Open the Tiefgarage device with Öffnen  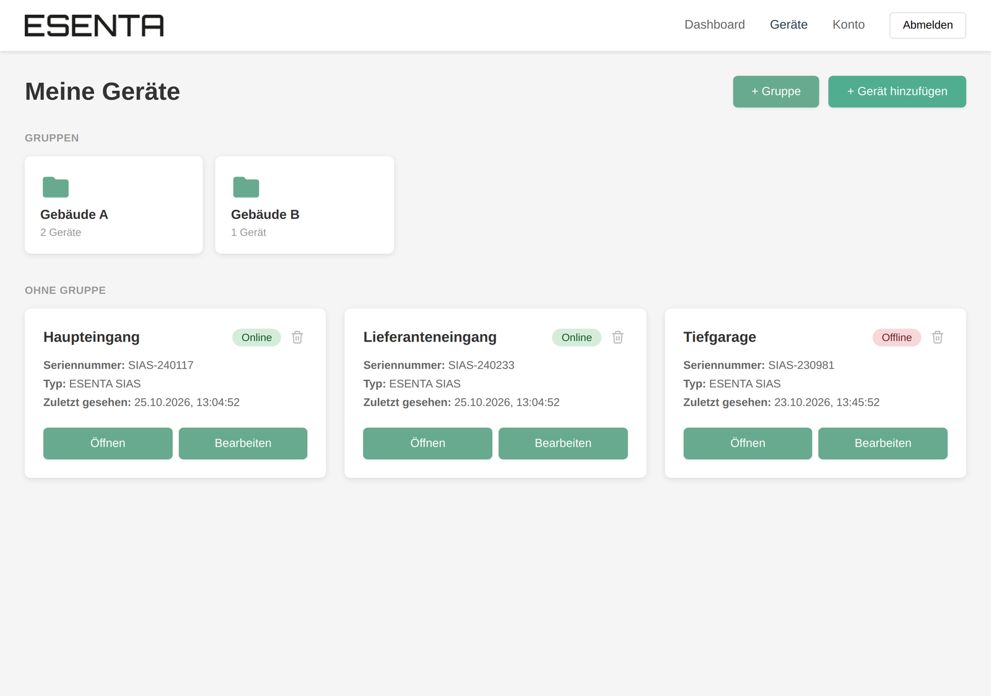[x=748, y=443]
